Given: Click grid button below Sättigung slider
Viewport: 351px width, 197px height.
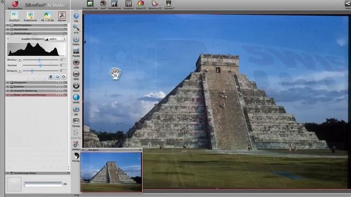Looking at the screenshot, I should 51,77.
